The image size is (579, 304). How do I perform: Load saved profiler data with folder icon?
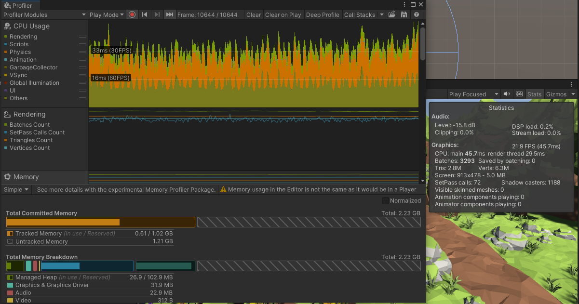tap(392, 14)
